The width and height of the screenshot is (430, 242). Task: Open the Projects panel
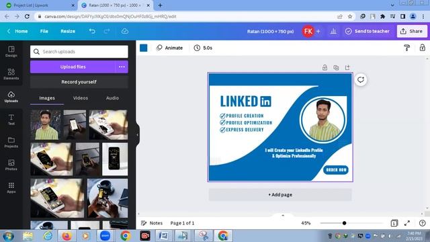(11, 142)
